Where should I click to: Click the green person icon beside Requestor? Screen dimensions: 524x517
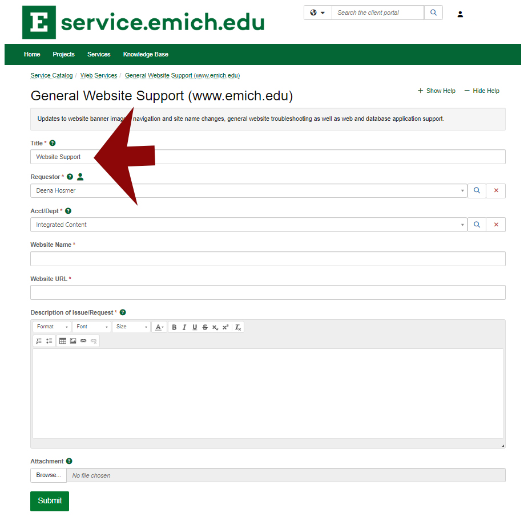[x=80, y=177]
